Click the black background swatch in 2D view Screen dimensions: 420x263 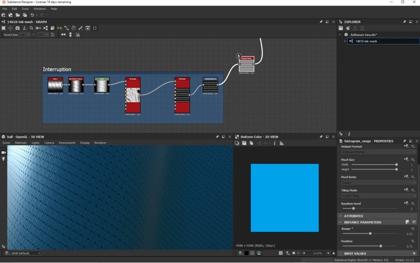pos(246,253)
